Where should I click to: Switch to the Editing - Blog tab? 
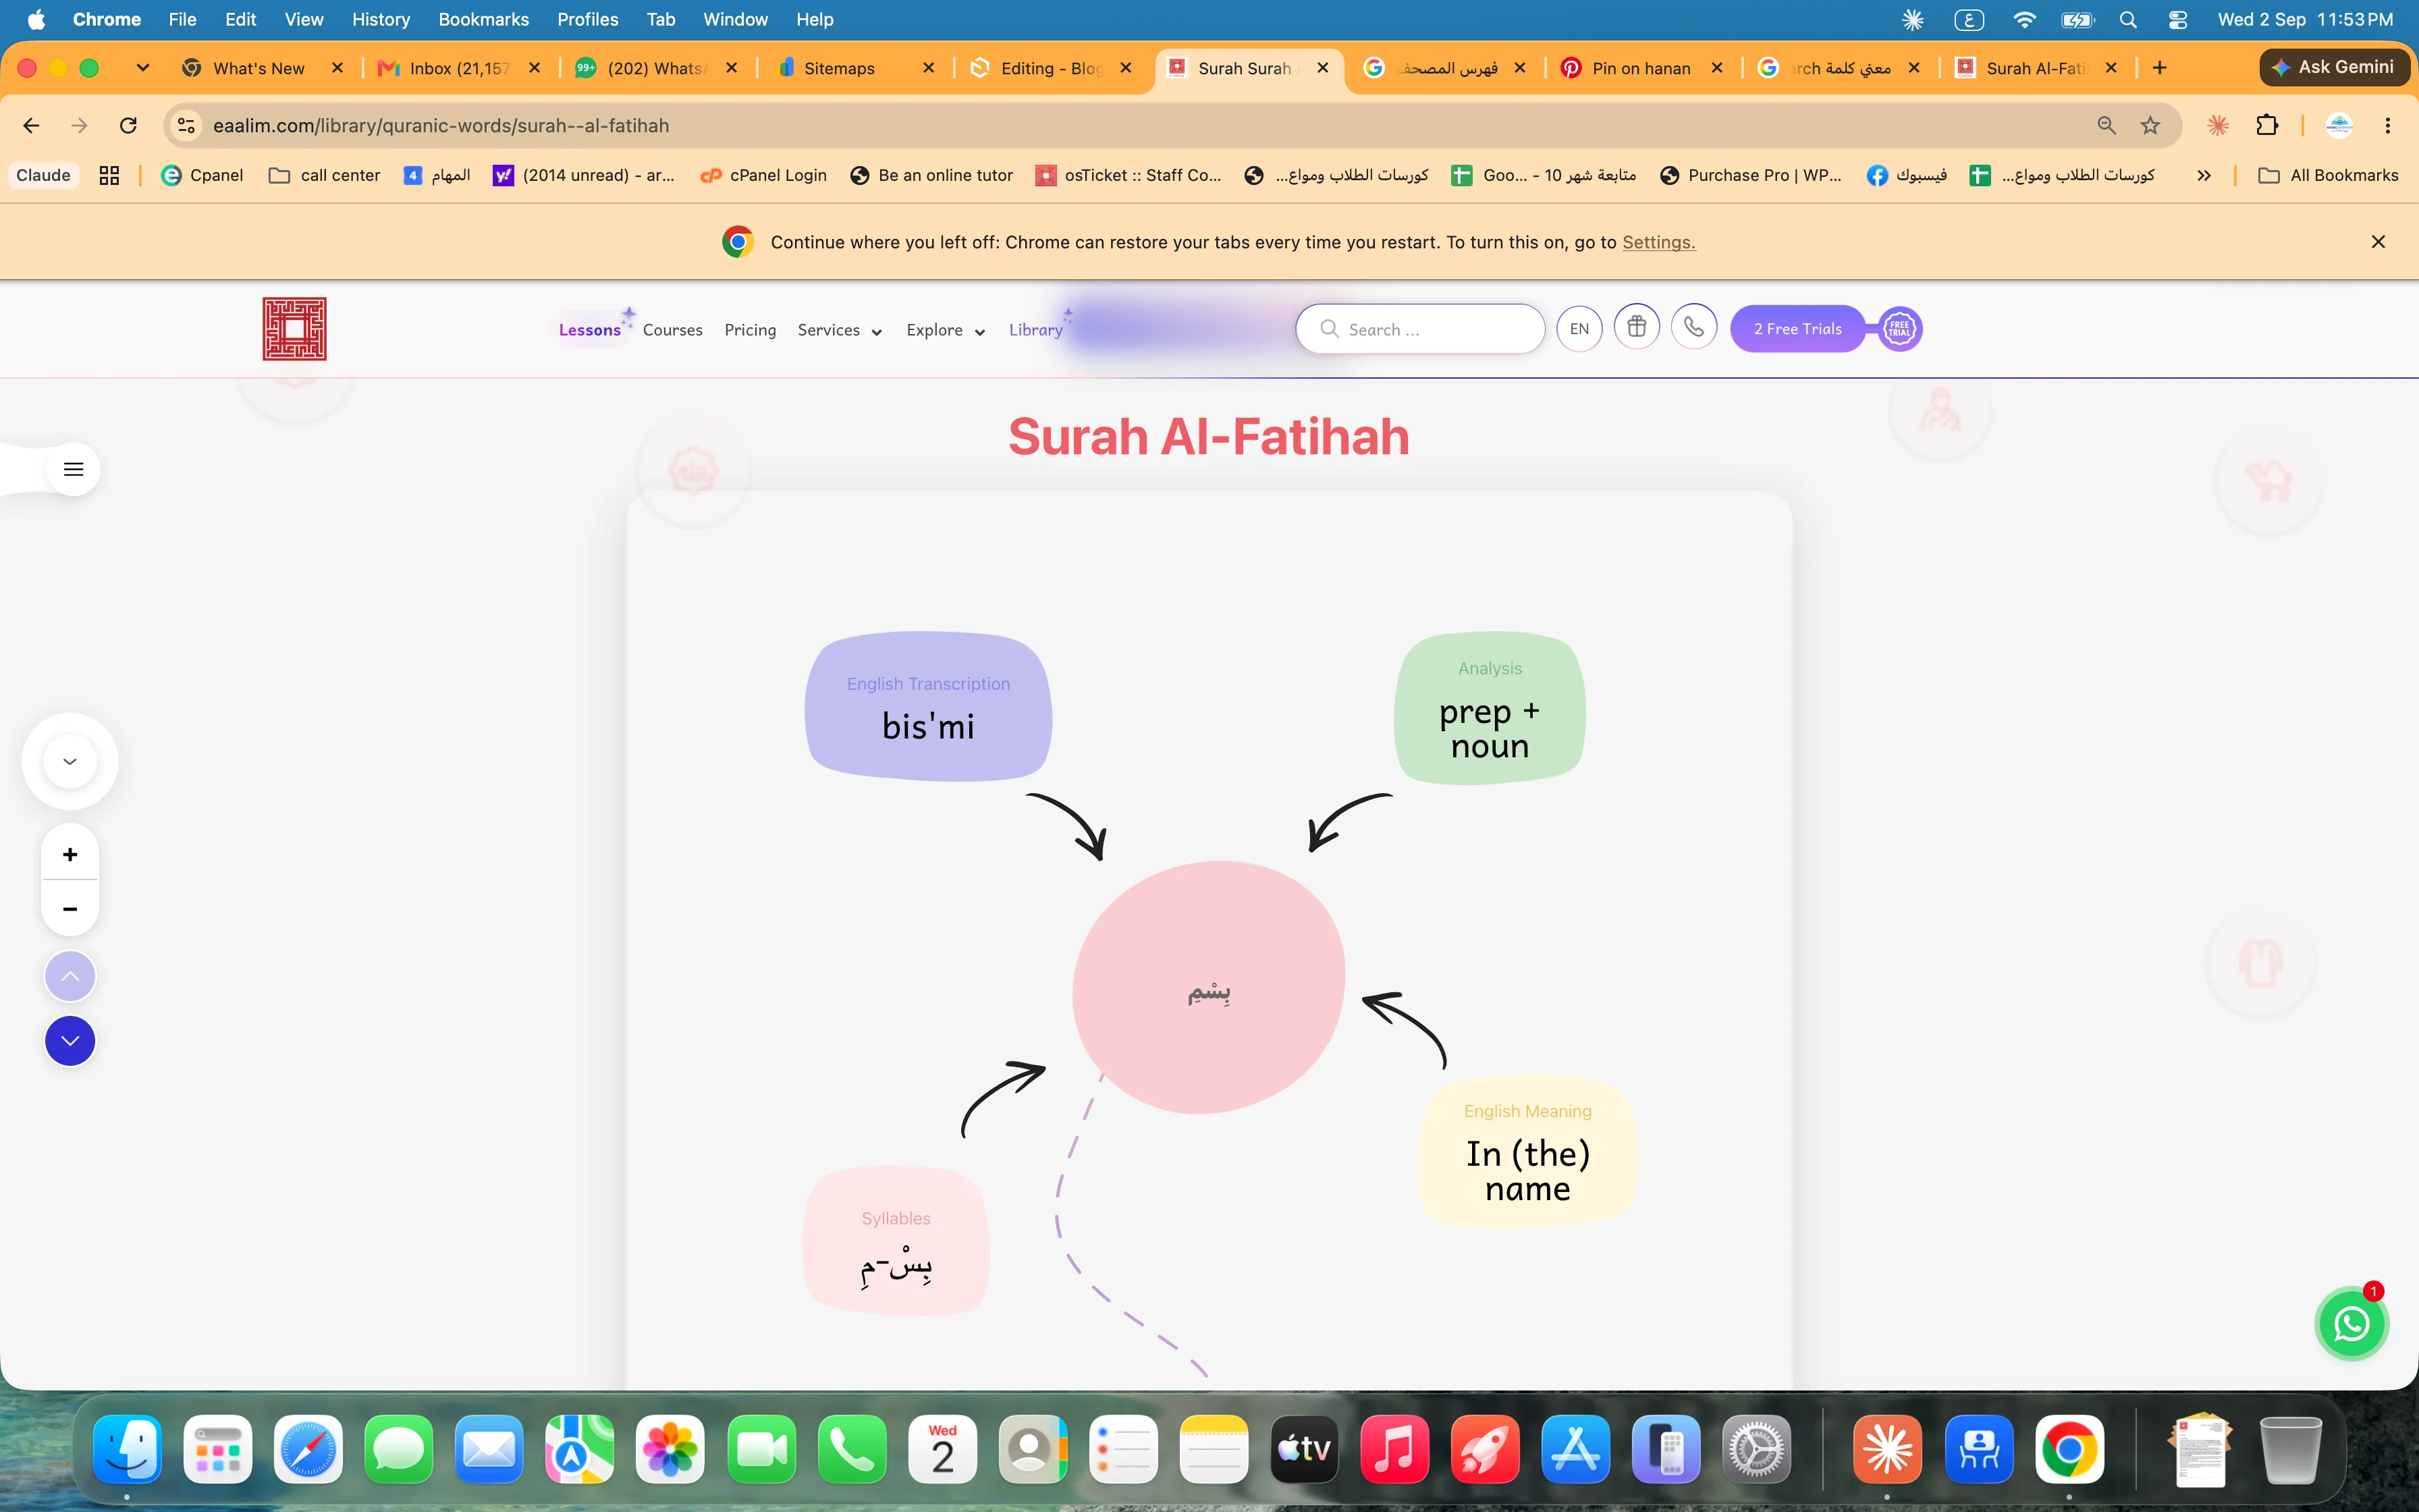click(x=1050, y=68)
